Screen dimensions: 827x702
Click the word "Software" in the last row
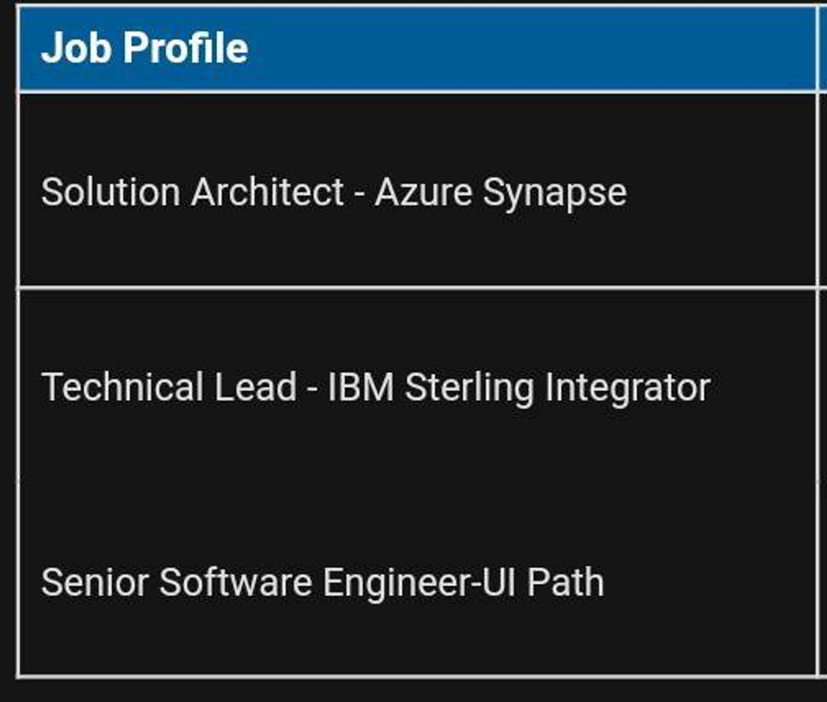coord(235,582)
